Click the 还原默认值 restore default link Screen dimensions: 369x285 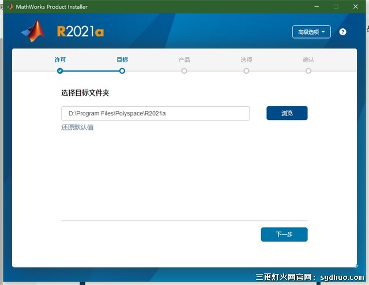point(77,127)
